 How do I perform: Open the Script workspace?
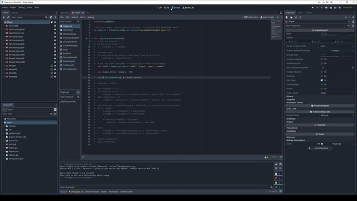tap(176, 7)
